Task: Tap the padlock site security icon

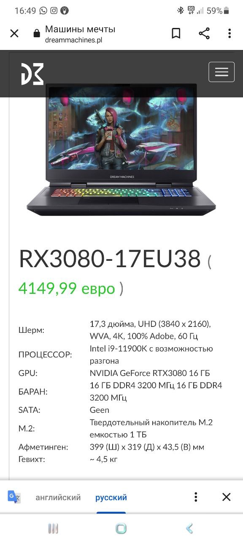Action: coord(37,33)
